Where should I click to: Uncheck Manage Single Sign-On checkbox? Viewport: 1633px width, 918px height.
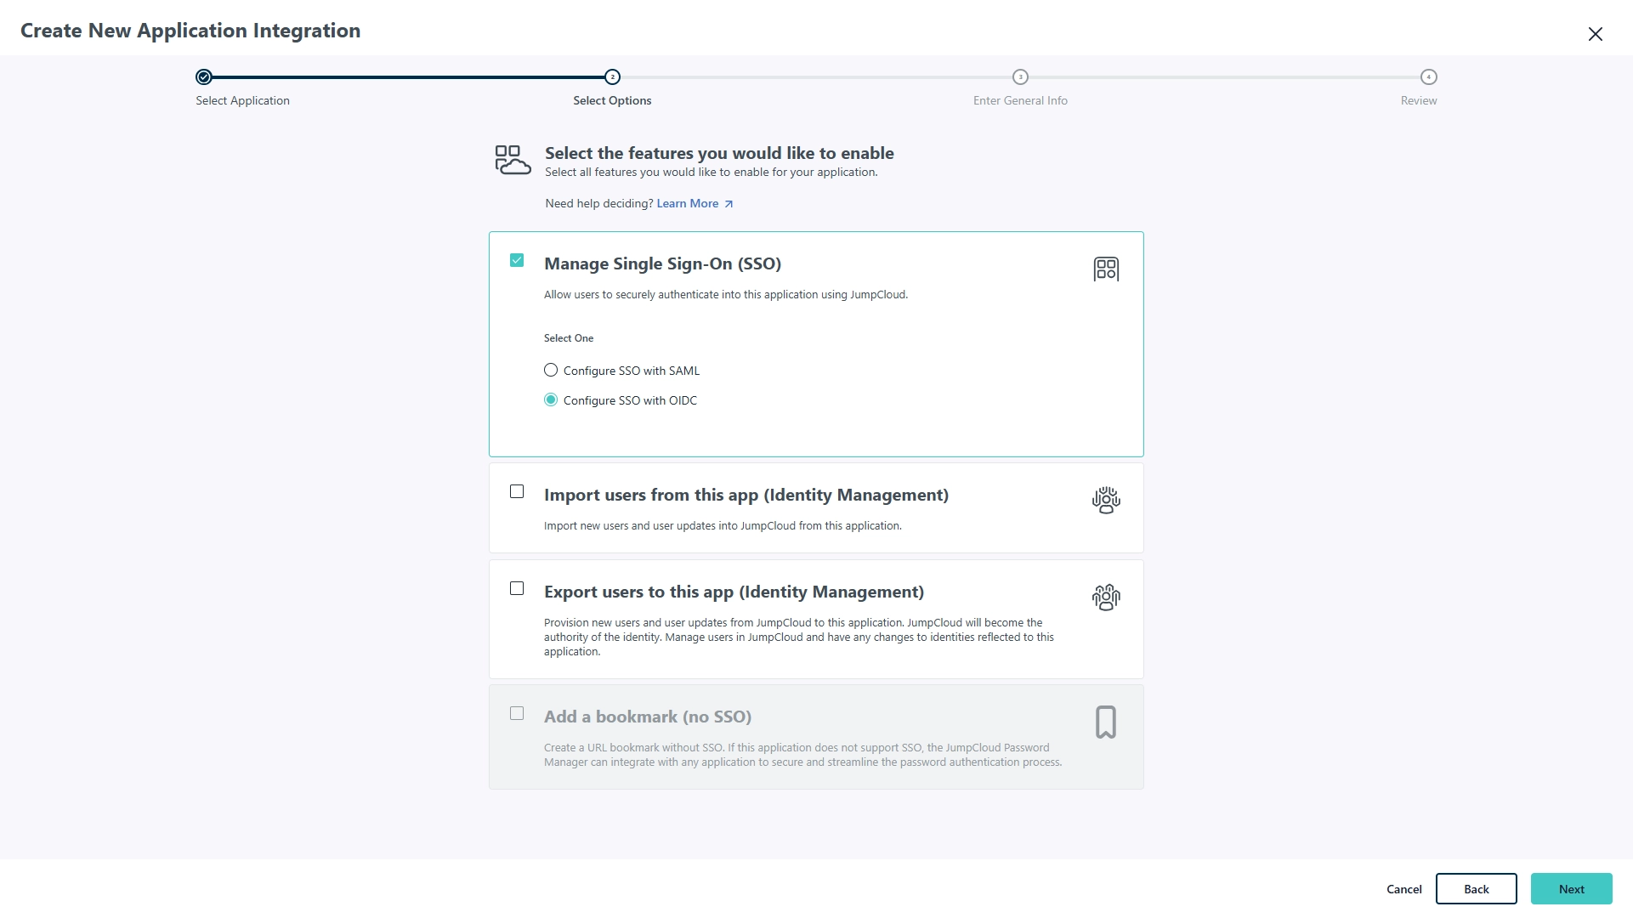[x=517, y=260]
